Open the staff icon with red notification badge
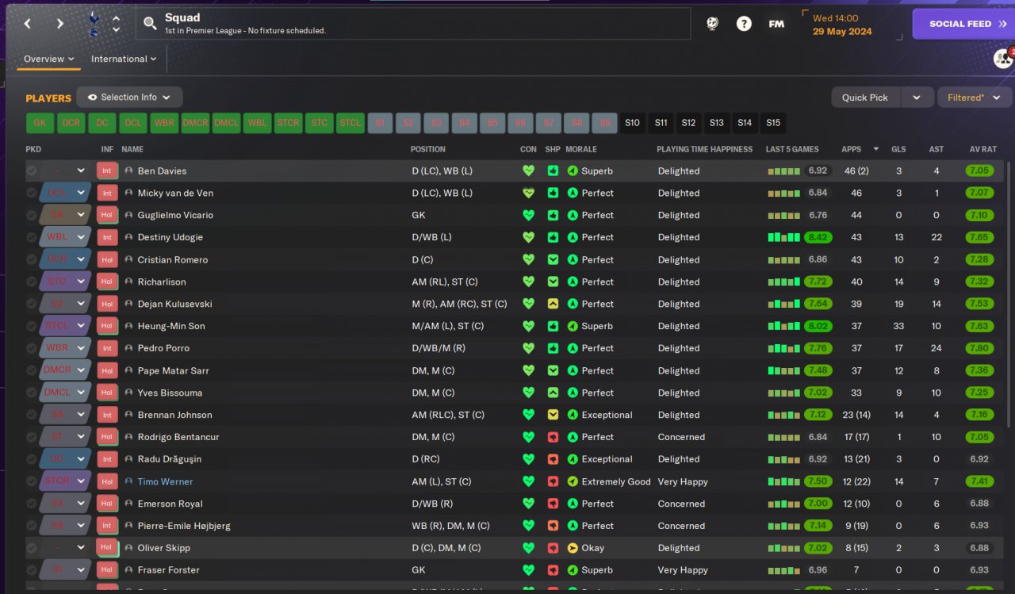The width and height of the screenshot is (1015, 594). (1003, 58)
